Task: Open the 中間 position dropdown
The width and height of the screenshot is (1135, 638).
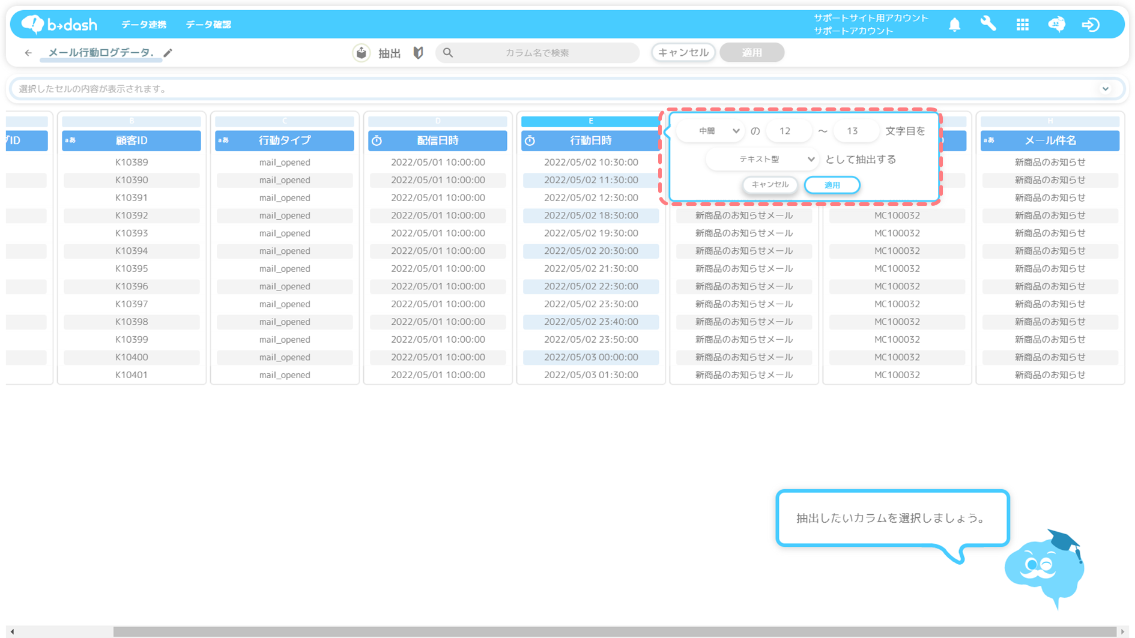Action: click(711, 131)
